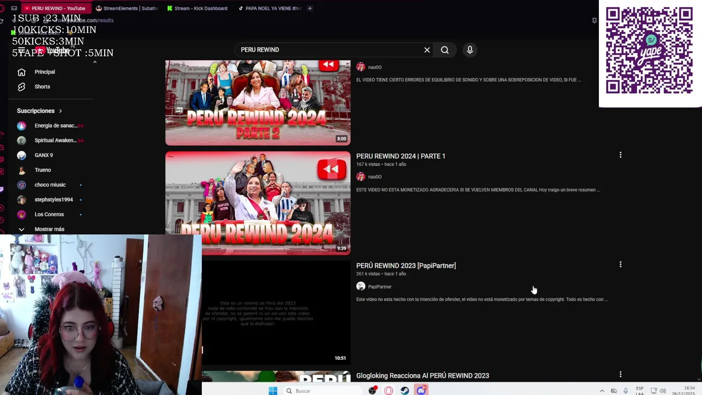Open Steam from taskbar
Image resolution: width=702 pixels, height=395 pixels.
[x=404, y=391]
